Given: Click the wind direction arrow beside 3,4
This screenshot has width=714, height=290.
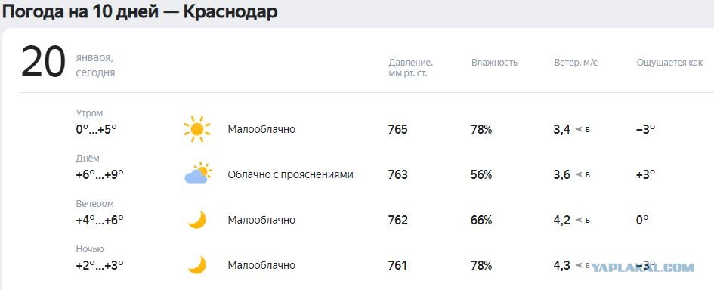Looking at the screenshot, I should point(579,130).
